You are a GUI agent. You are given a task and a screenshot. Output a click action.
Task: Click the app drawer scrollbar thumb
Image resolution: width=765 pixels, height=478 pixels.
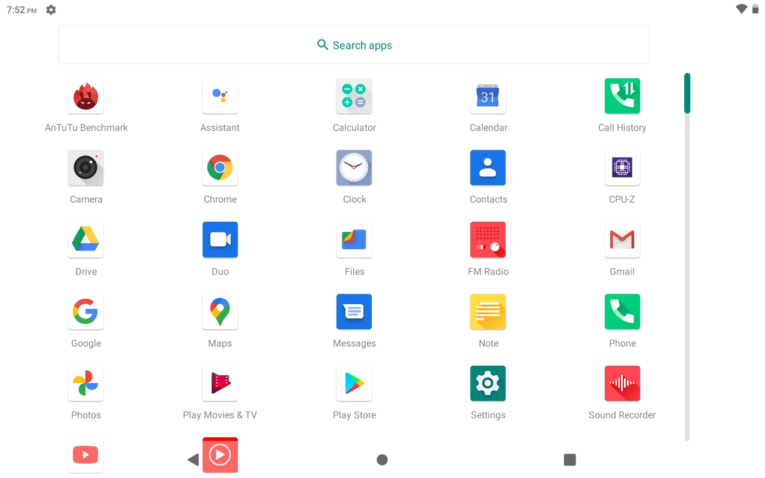[687, 93]
